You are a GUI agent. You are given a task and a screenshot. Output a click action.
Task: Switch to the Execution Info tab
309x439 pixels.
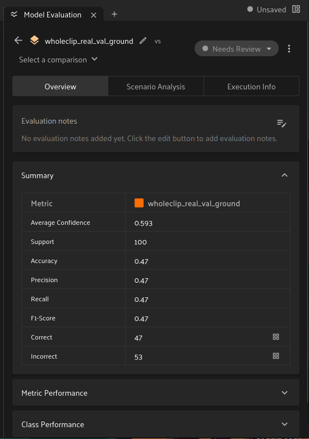[251, 87]
